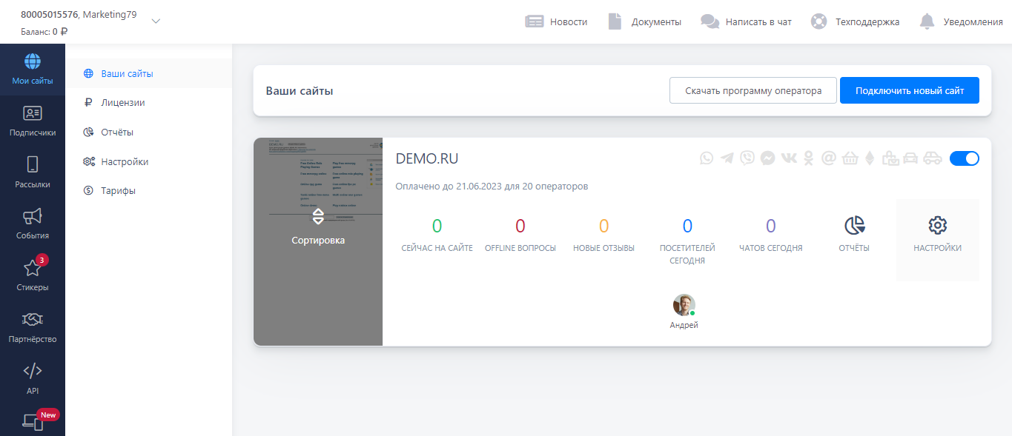Click operator Андрей's avatar
The height and width of the screenshot is (436, 1012).
pyautogui.click(x=684, y=305)
